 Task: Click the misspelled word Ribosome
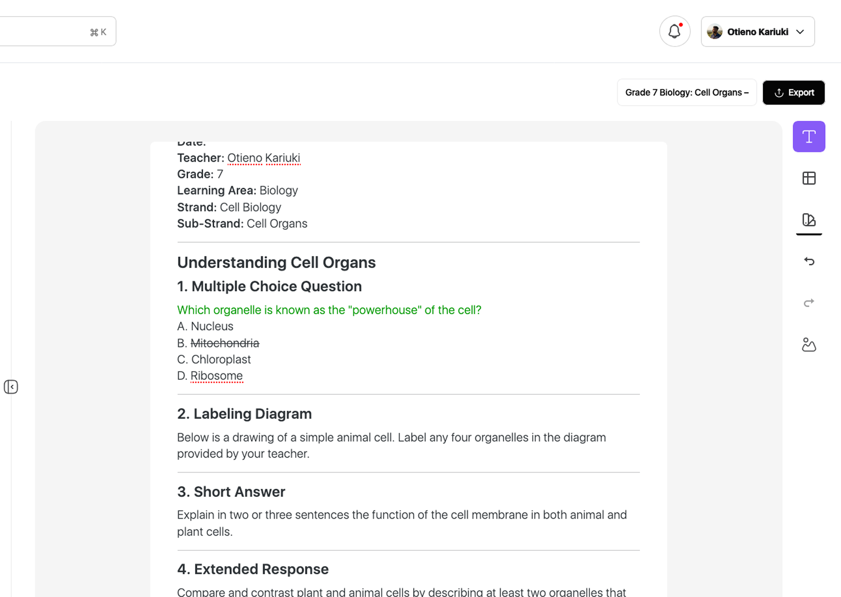(216, 376)
